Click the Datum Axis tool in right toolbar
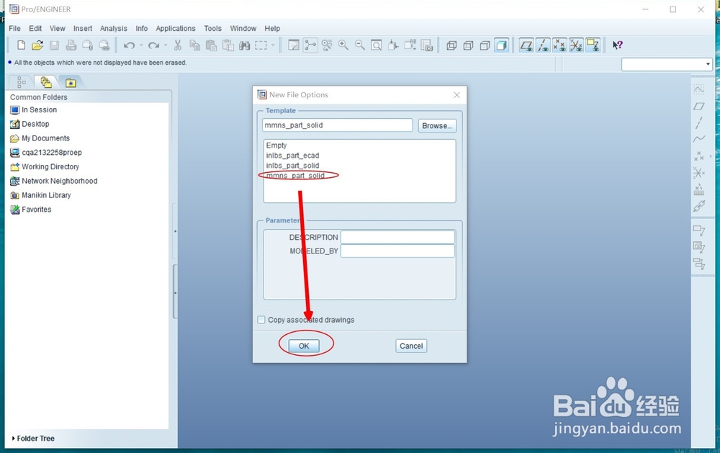 [x=699, y=122]
